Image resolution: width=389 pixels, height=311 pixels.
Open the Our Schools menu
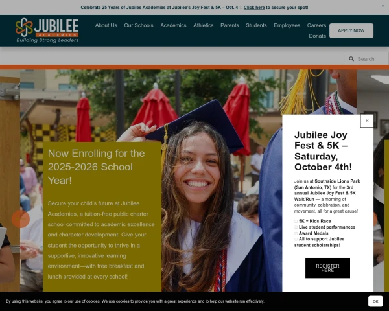tap(139, 25)
